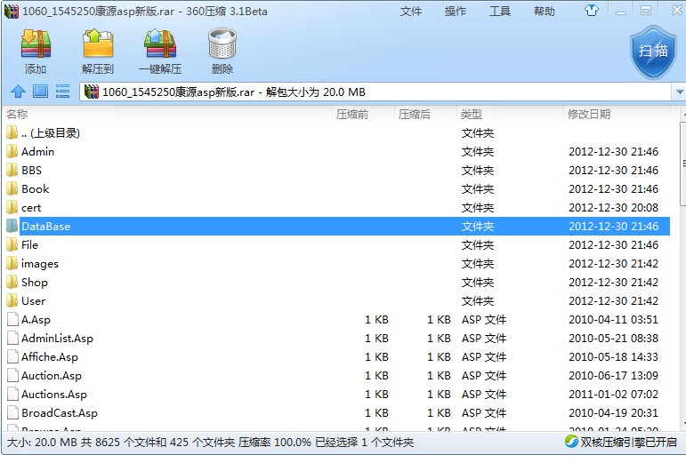Image resolution: width=686 pixels, height=471 pixels.
Task: Select the .. (上级目录) parent entry
Action: (51, 132)
